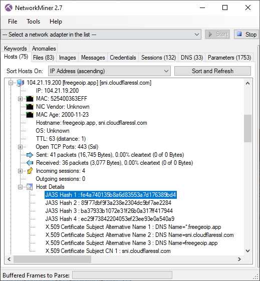
Task: Click the network card icon beside NIC Vendor
Action: (30, 107)
